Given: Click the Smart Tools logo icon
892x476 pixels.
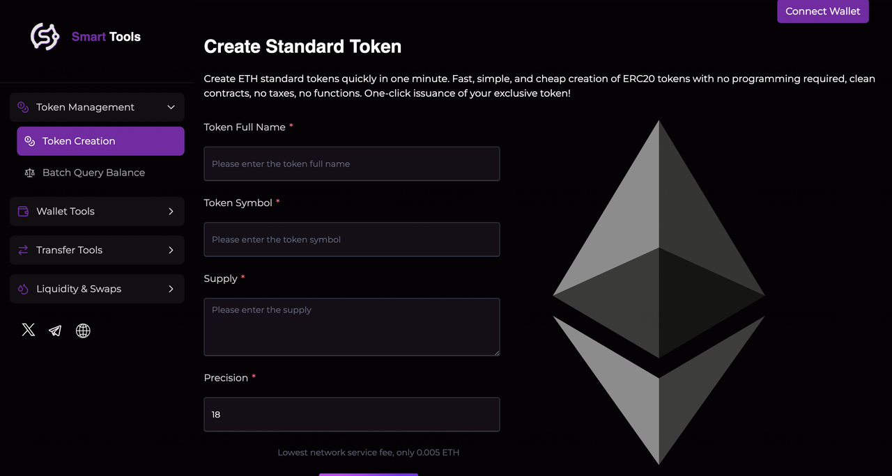Looking at the screenshot, I should (45, 36).
